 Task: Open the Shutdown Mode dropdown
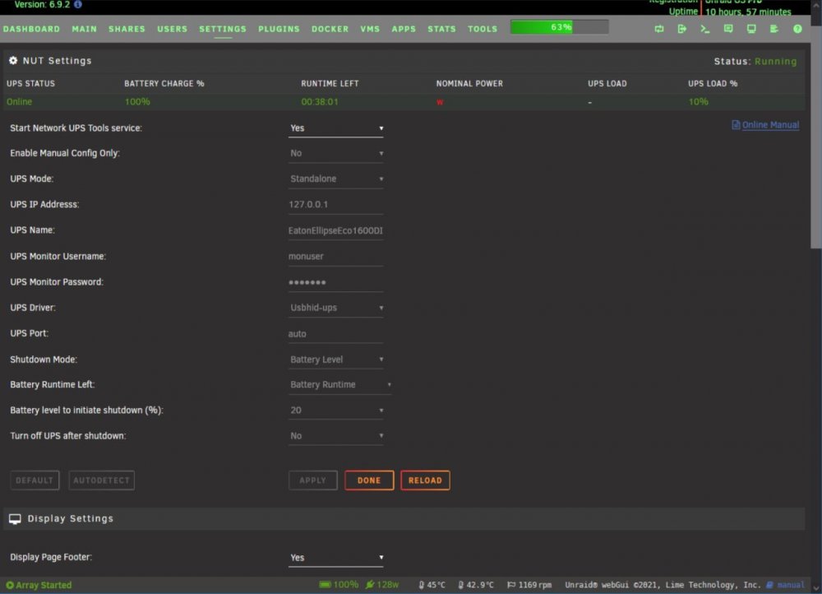point(336,360)
